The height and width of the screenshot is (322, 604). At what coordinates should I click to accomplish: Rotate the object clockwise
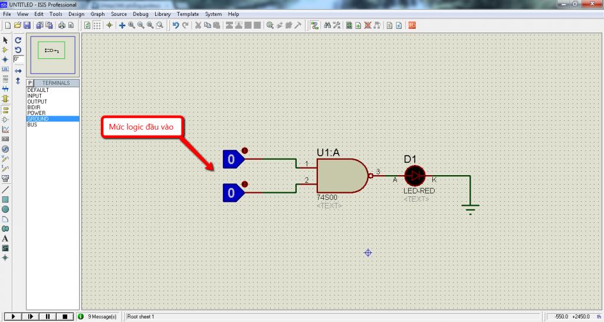point(18,40)
